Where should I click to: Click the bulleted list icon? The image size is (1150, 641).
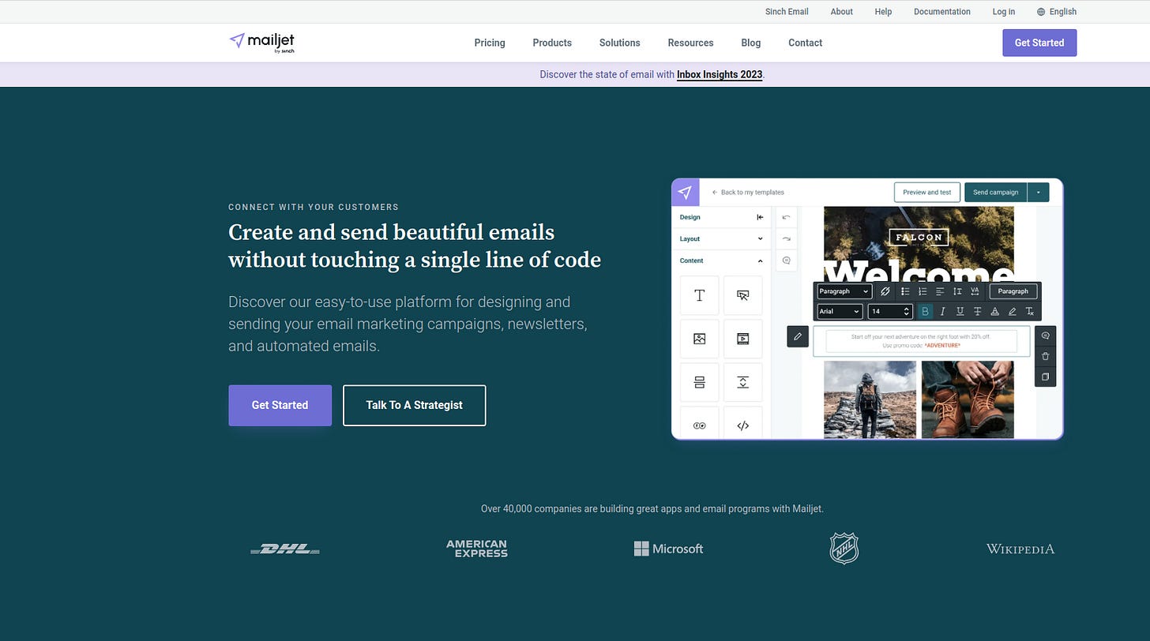coord(905,291)
